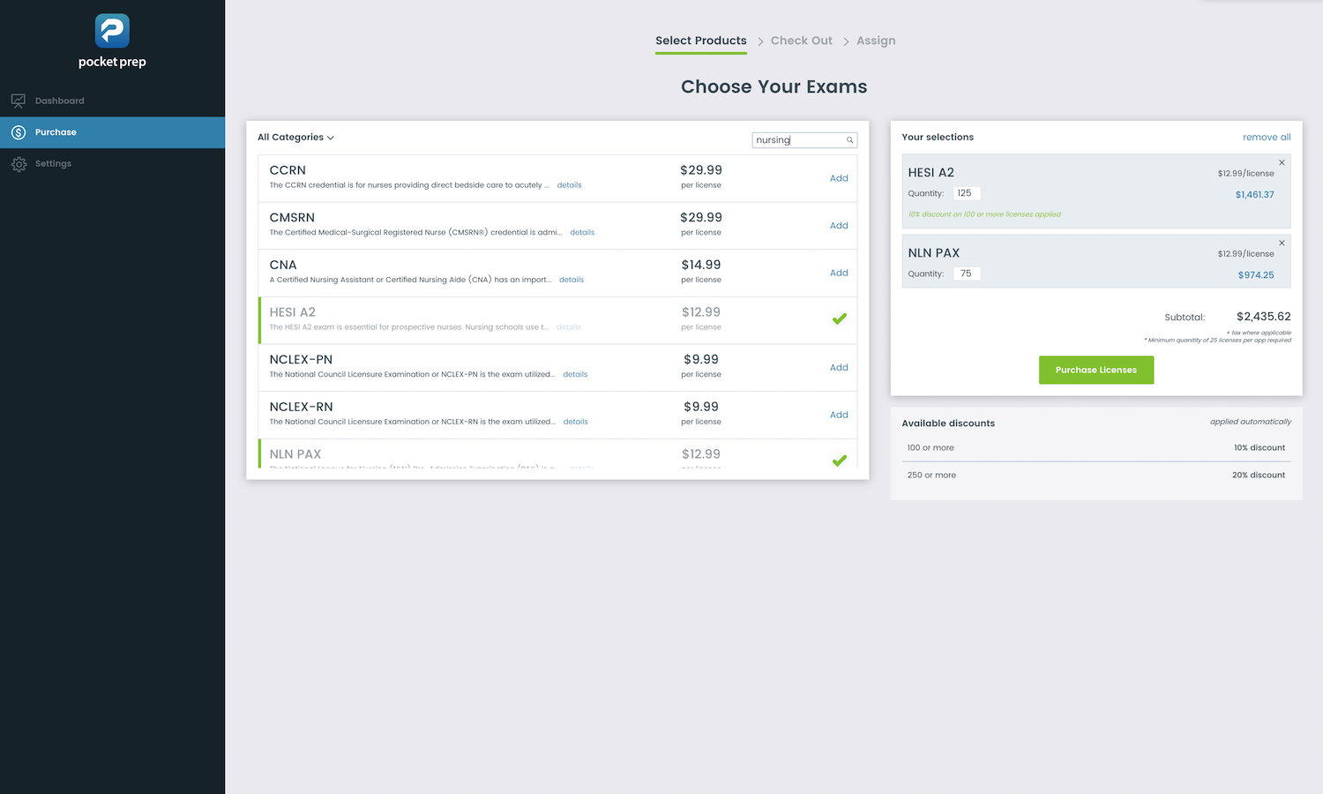The image size is (1323, 794).
Task: Open CNA details link
Action: 572,280
